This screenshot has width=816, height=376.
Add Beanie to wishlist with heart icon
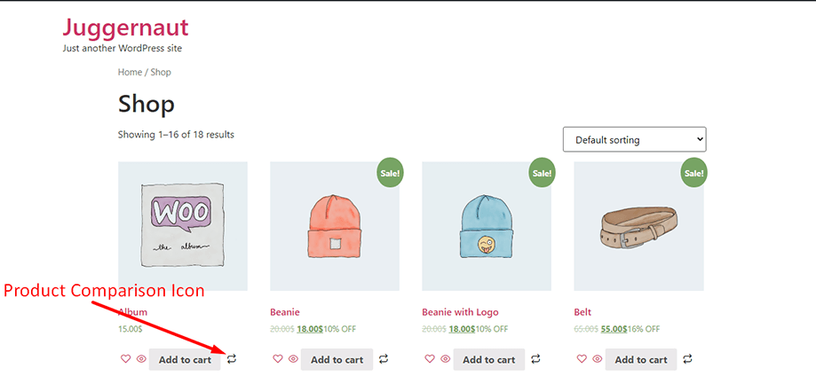tap(277, 359)
